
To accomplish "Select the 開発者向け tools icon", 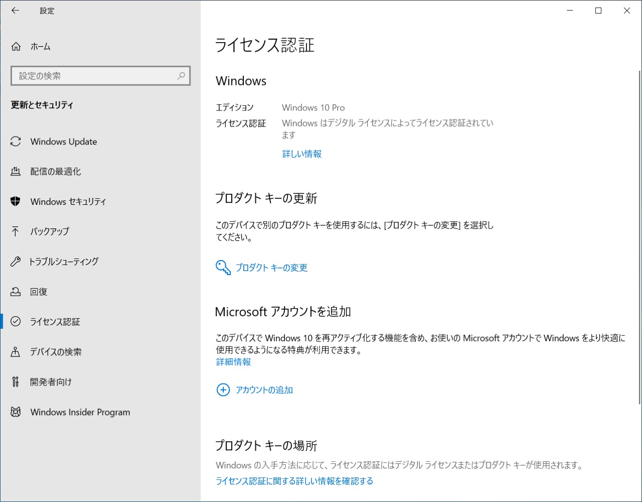I will tap(16, 382).
